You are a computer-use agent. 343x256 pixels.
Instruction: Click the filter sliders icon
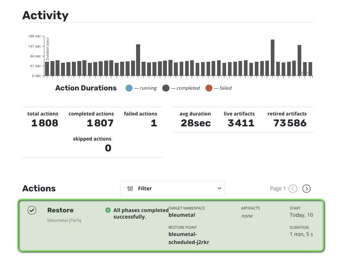(130, 188)
